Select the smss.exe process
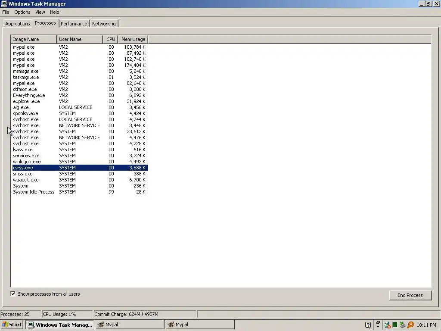Screen dimensions: 441x331 click(x=80, y=174)
